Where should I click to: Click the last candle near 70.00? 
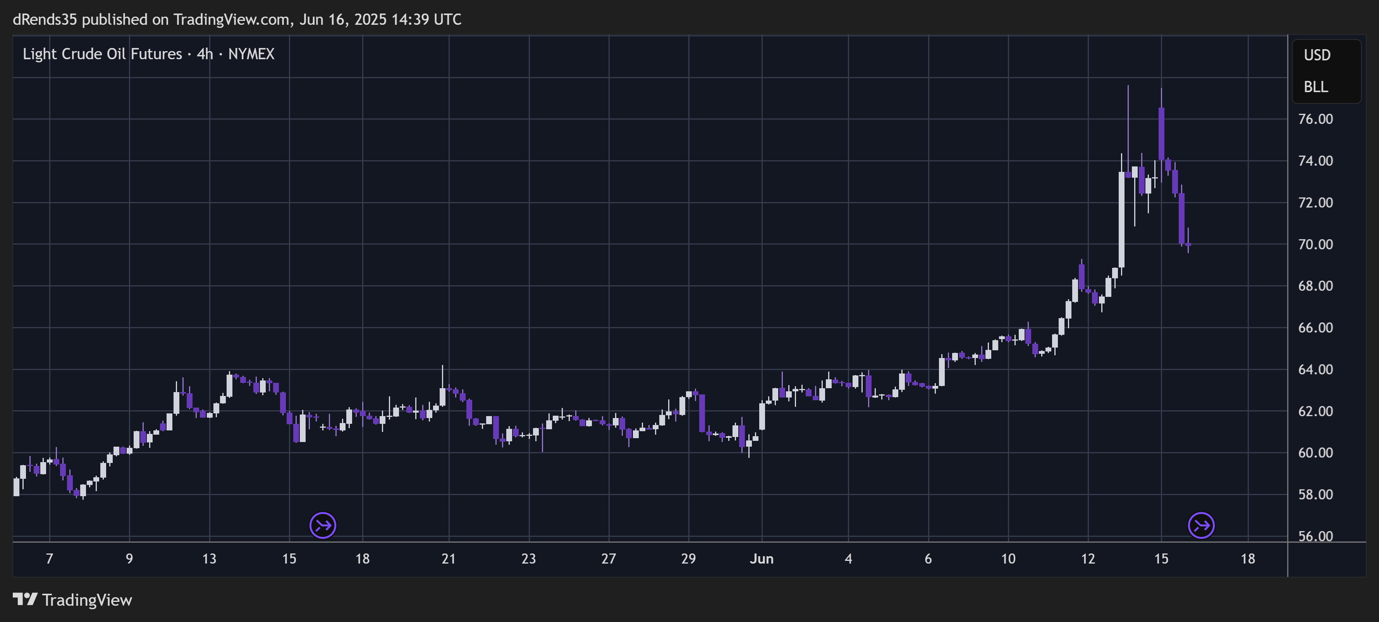point(1188,244)
